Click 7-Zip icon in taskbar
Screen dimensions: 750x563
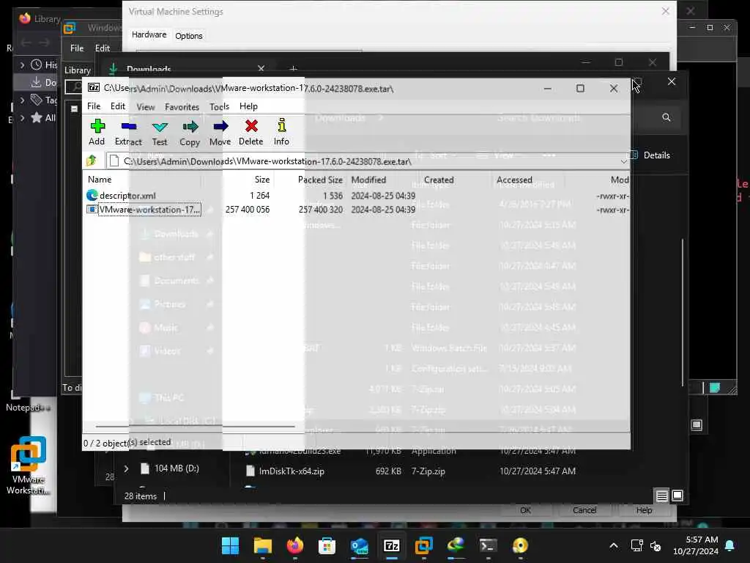coord(392,545)
